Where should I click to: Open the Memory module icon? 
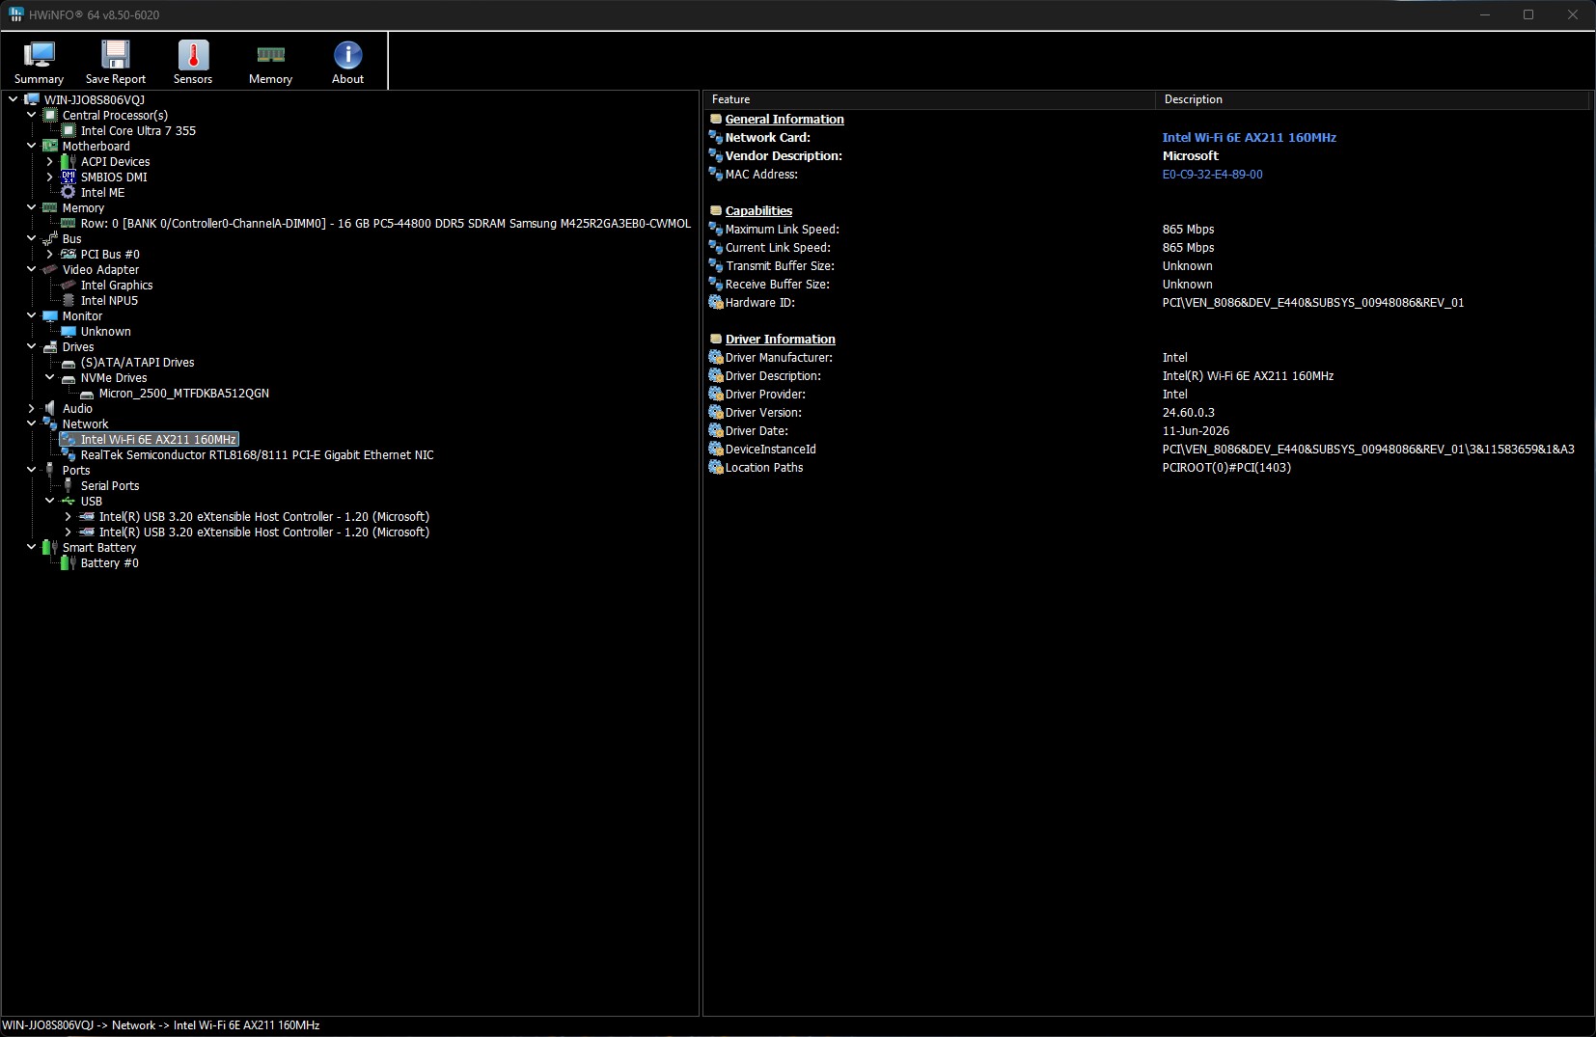[x=270, y=54]
